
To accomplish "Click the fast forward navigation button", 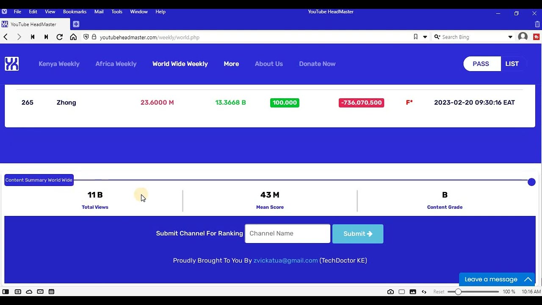I will click(46, 37).
